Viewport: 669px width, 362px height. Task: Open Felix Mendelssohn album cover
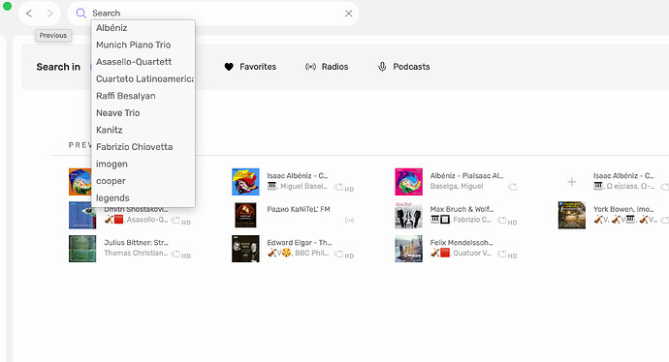409,249
